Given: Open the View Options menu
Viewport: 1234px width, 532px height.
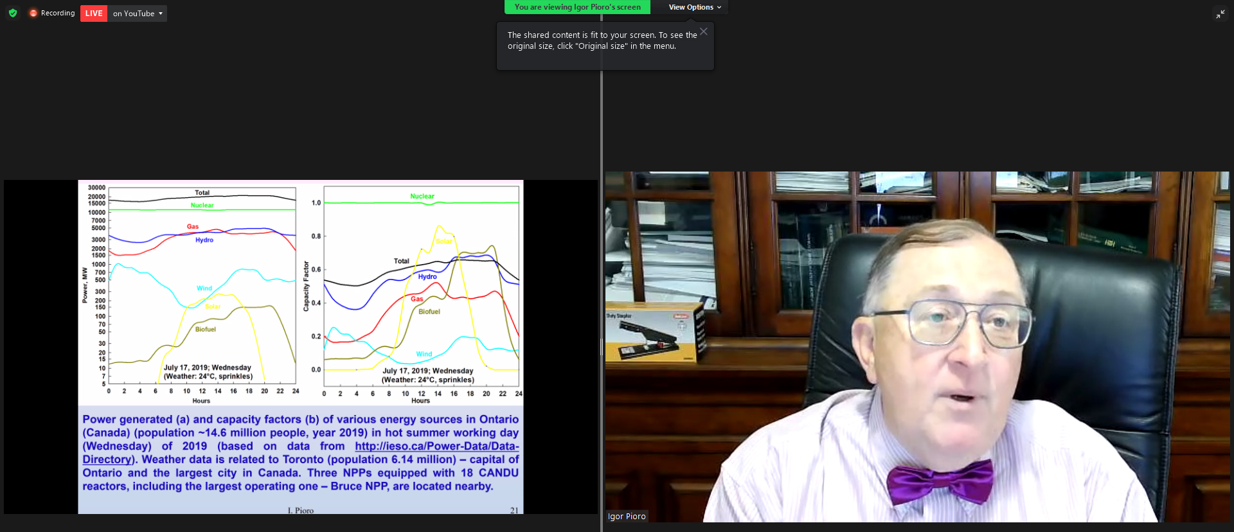Looking at the screenshot, I should tap(694, 7).
